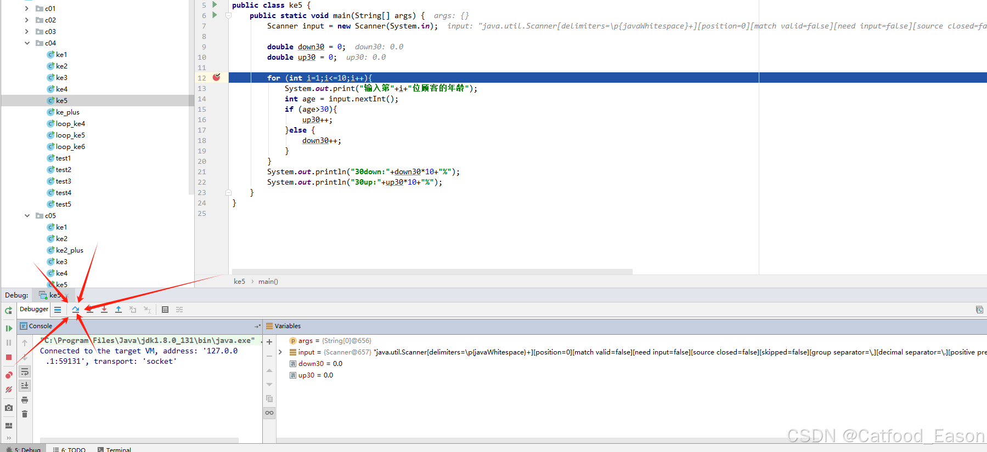Click the Trace Current Stream Chain icon

pyautogui.click(x=179, y=310)
